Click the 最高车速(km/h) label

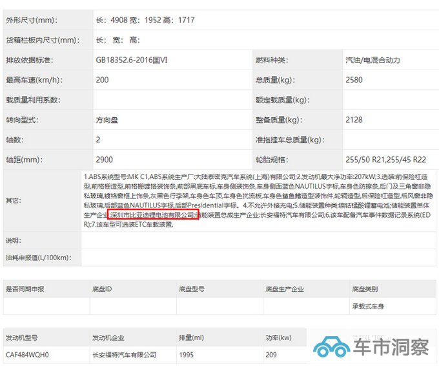pos(34,80)
